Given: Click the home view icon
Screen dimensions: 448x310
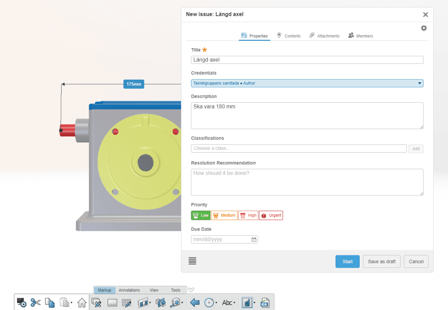Looking at the screenshot, I should (82, 302).
